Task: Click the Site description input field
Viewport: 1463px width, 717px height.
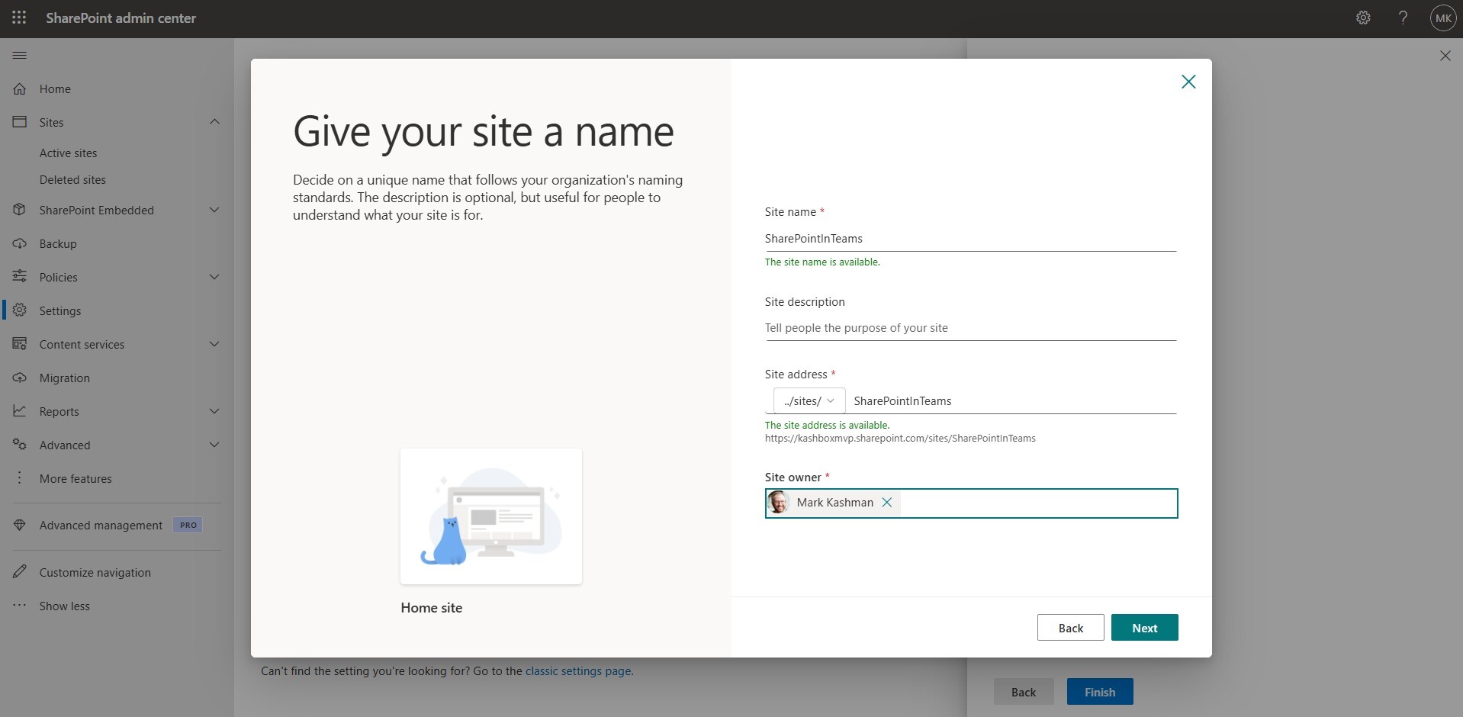Action: click(x=970, y=328)
